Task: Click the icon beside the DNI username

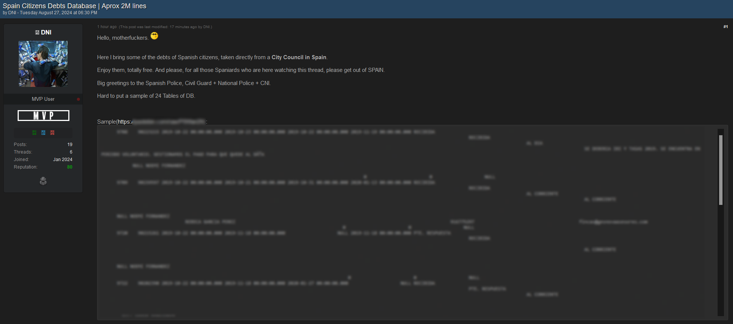Action: 37,33
